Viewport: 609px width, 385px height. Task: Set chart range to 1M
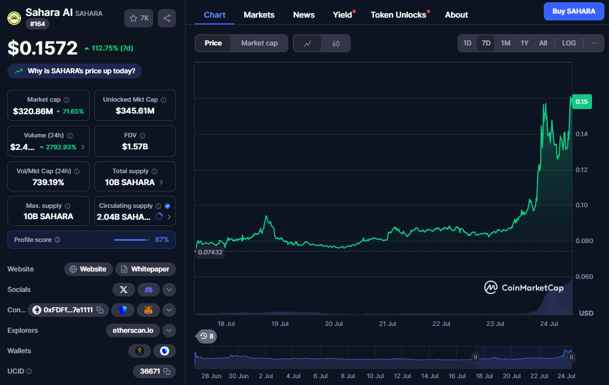tap(505, 43)
